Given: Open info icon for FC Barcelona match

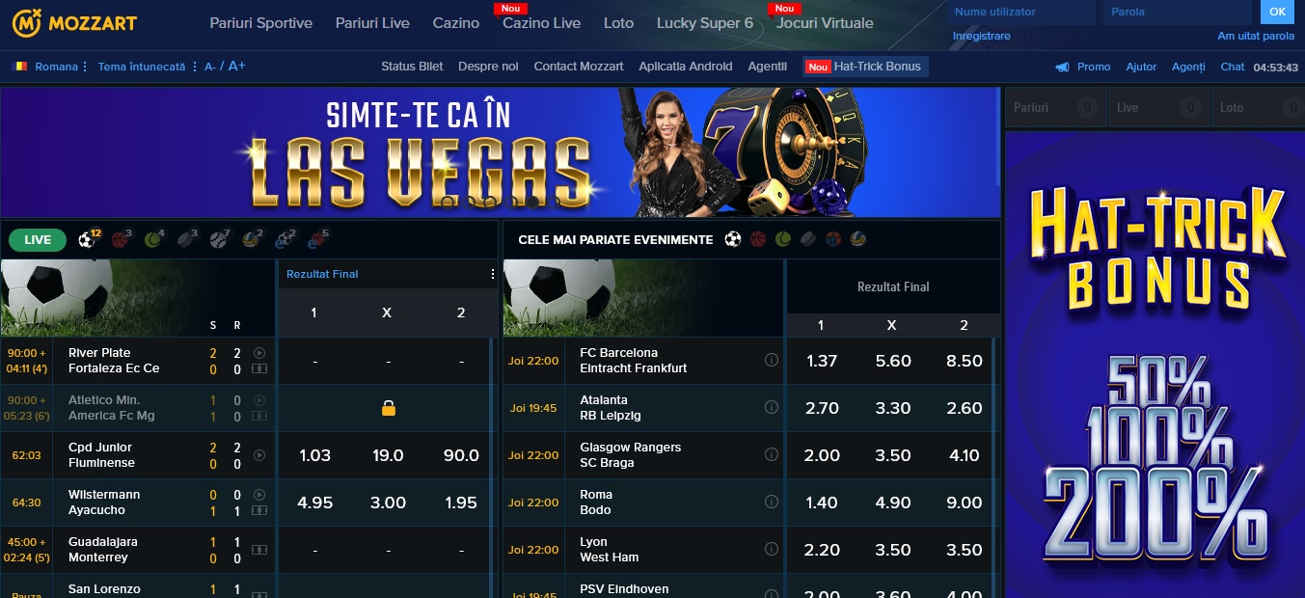Looking at the screenshot, I should [x=772, y=360].
